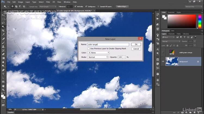Select the Pen tool

[3, 70]
